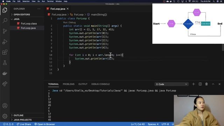The width and height of the screenshot is (224, 126).
Task: Click Open In Browser in status bar
Action: pyautogui.click(x=44, y=124)
